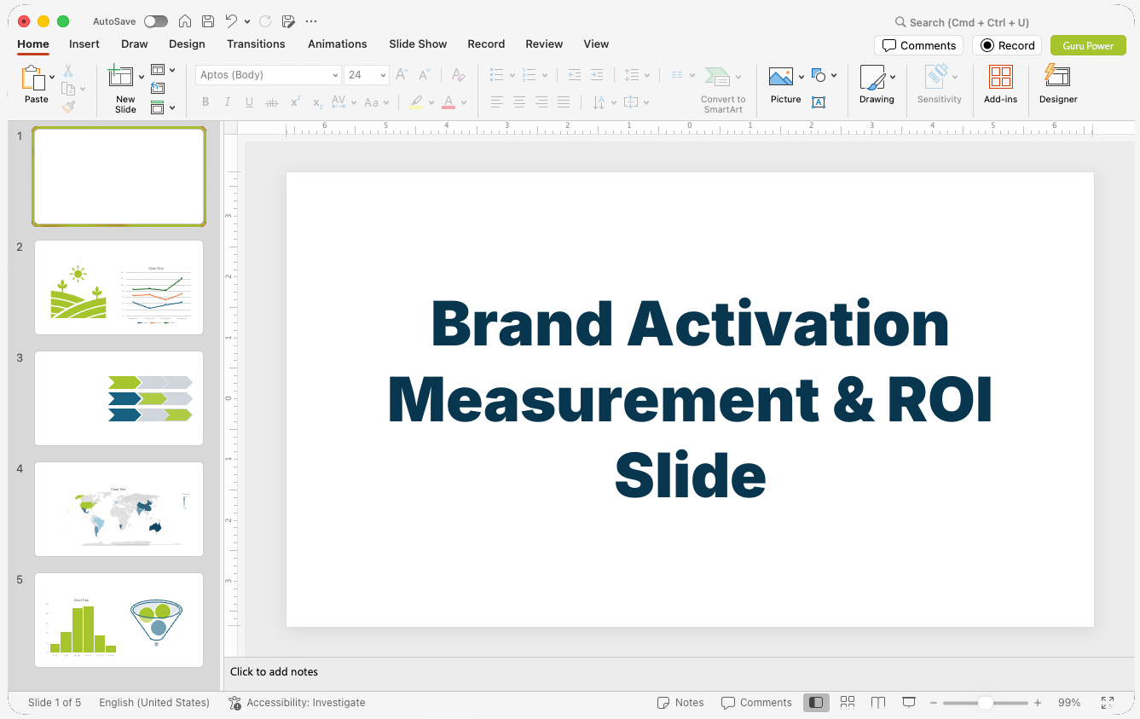Click the Clear Formatting eraser icon
1140x719 pixels.
click(458, 75)
